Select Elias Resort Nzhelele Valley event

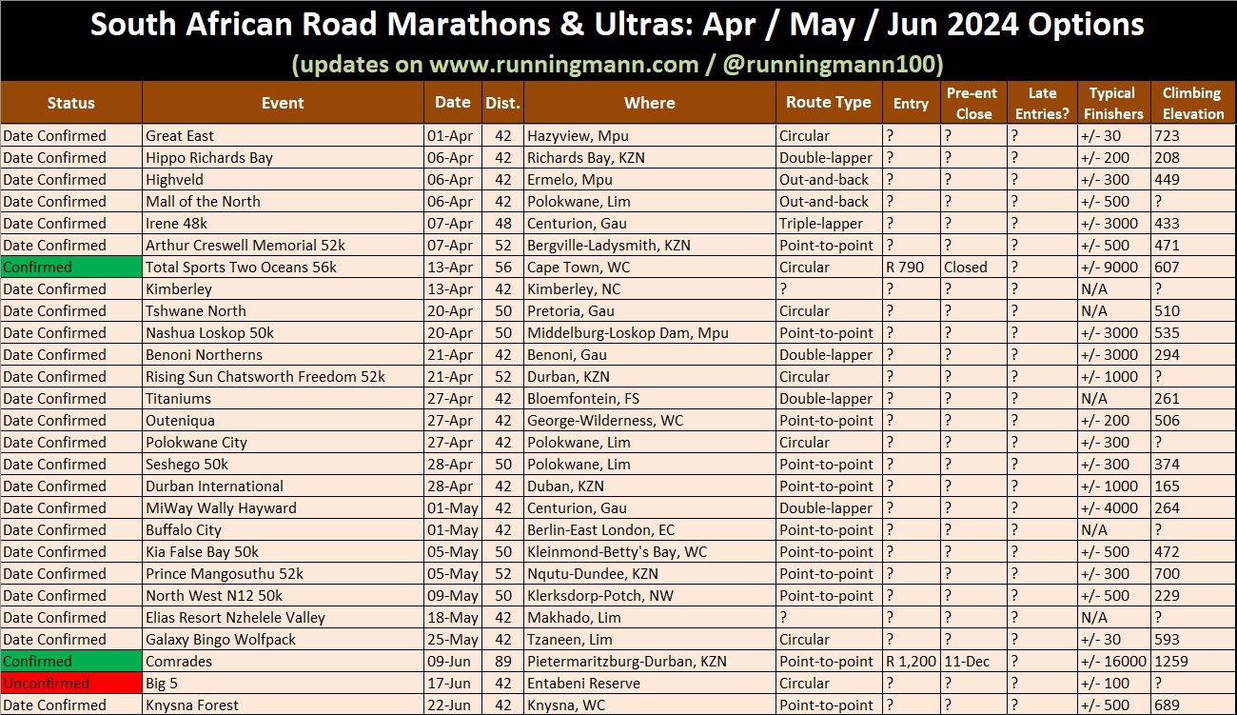click(283, 618)
